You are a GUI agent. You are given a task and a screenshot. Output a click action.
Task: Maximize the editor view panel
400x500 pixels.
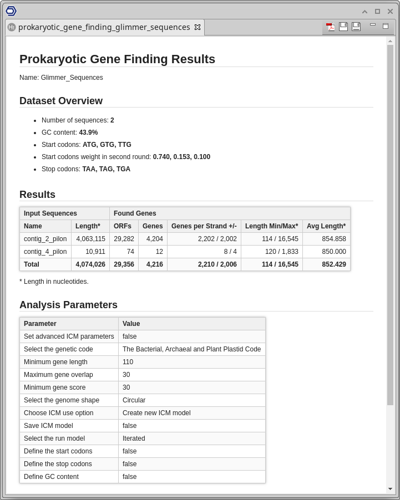point(386,26)
